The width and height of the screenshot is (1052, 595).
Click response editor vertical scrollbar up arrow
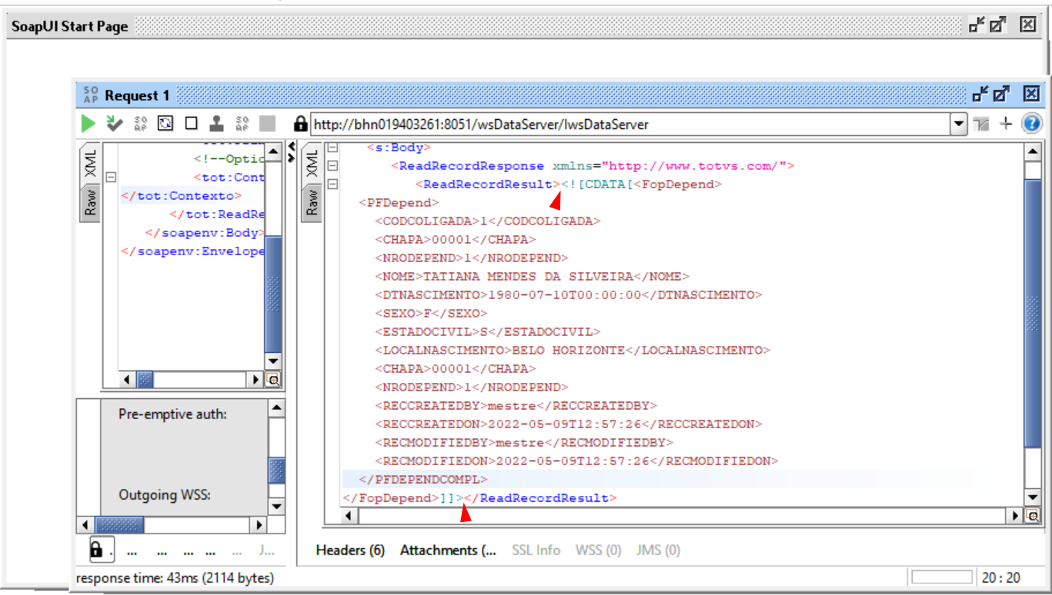[x=1033, y=152]
